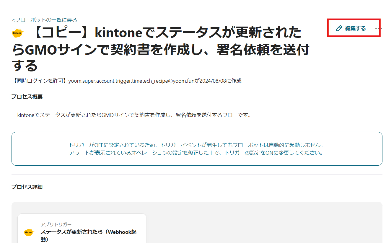
Task: Click the notice line starting トリガーがOFFに設定されているため
Action: 197,145
